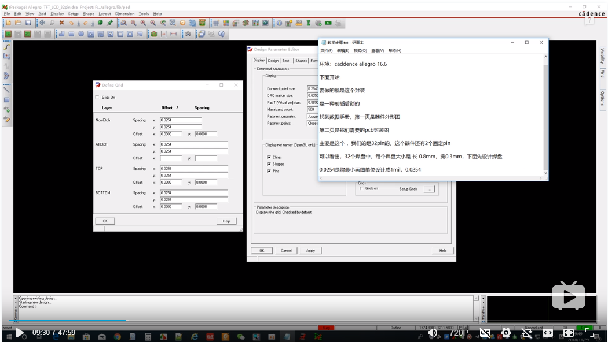Click the green pushpin toolbar icon

click(x=110, y=23)
